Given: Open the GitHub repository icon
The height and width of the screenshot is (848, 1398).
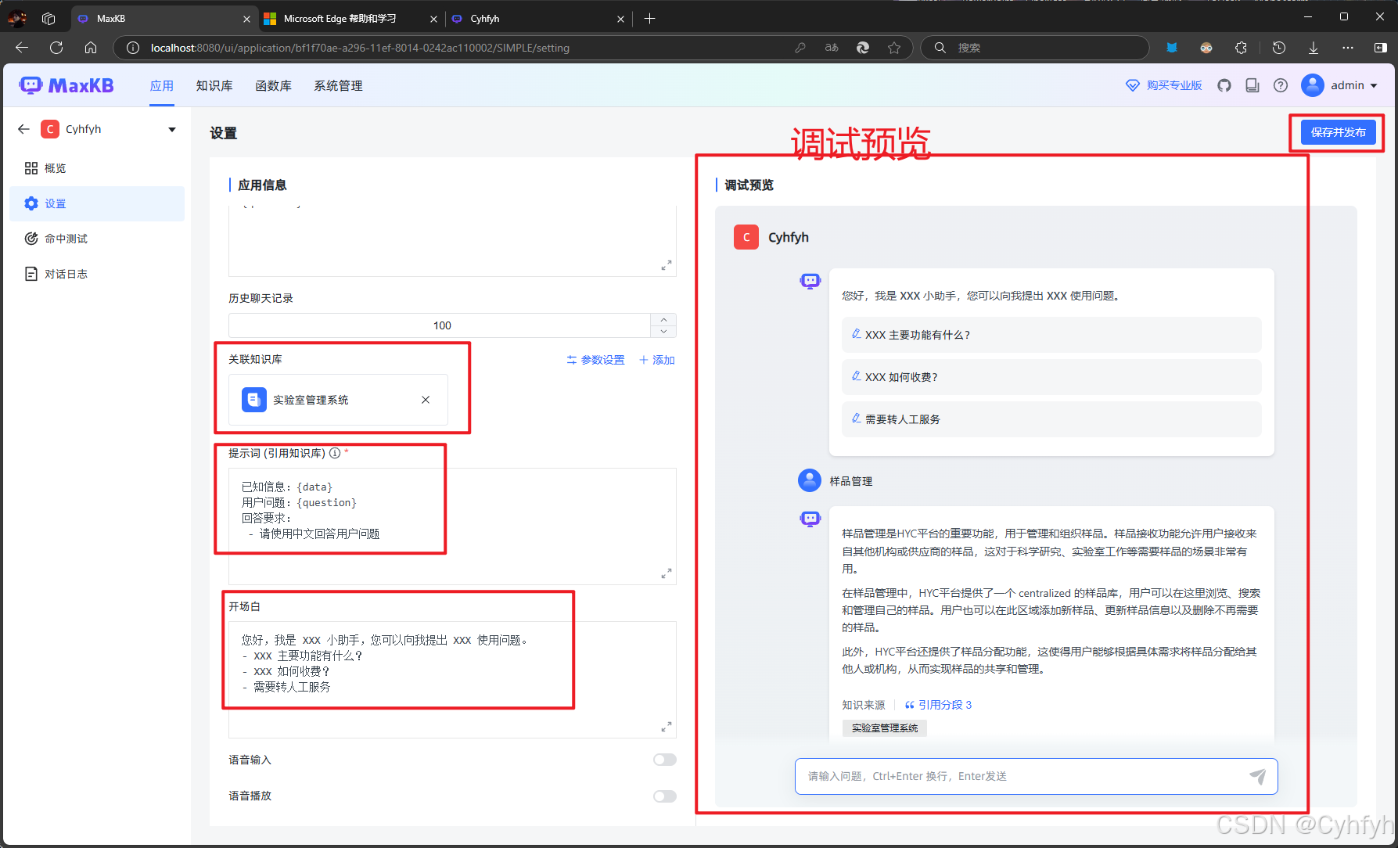Looking at the screenshot, I should (x=1224, y=85).
